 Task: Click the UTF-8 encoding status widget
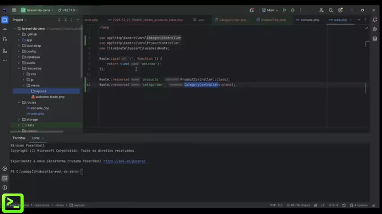[x=333, y=205]
